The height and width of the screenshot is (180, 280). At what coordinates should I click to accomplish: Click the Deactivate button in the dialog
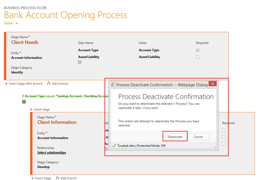point(175,137)
